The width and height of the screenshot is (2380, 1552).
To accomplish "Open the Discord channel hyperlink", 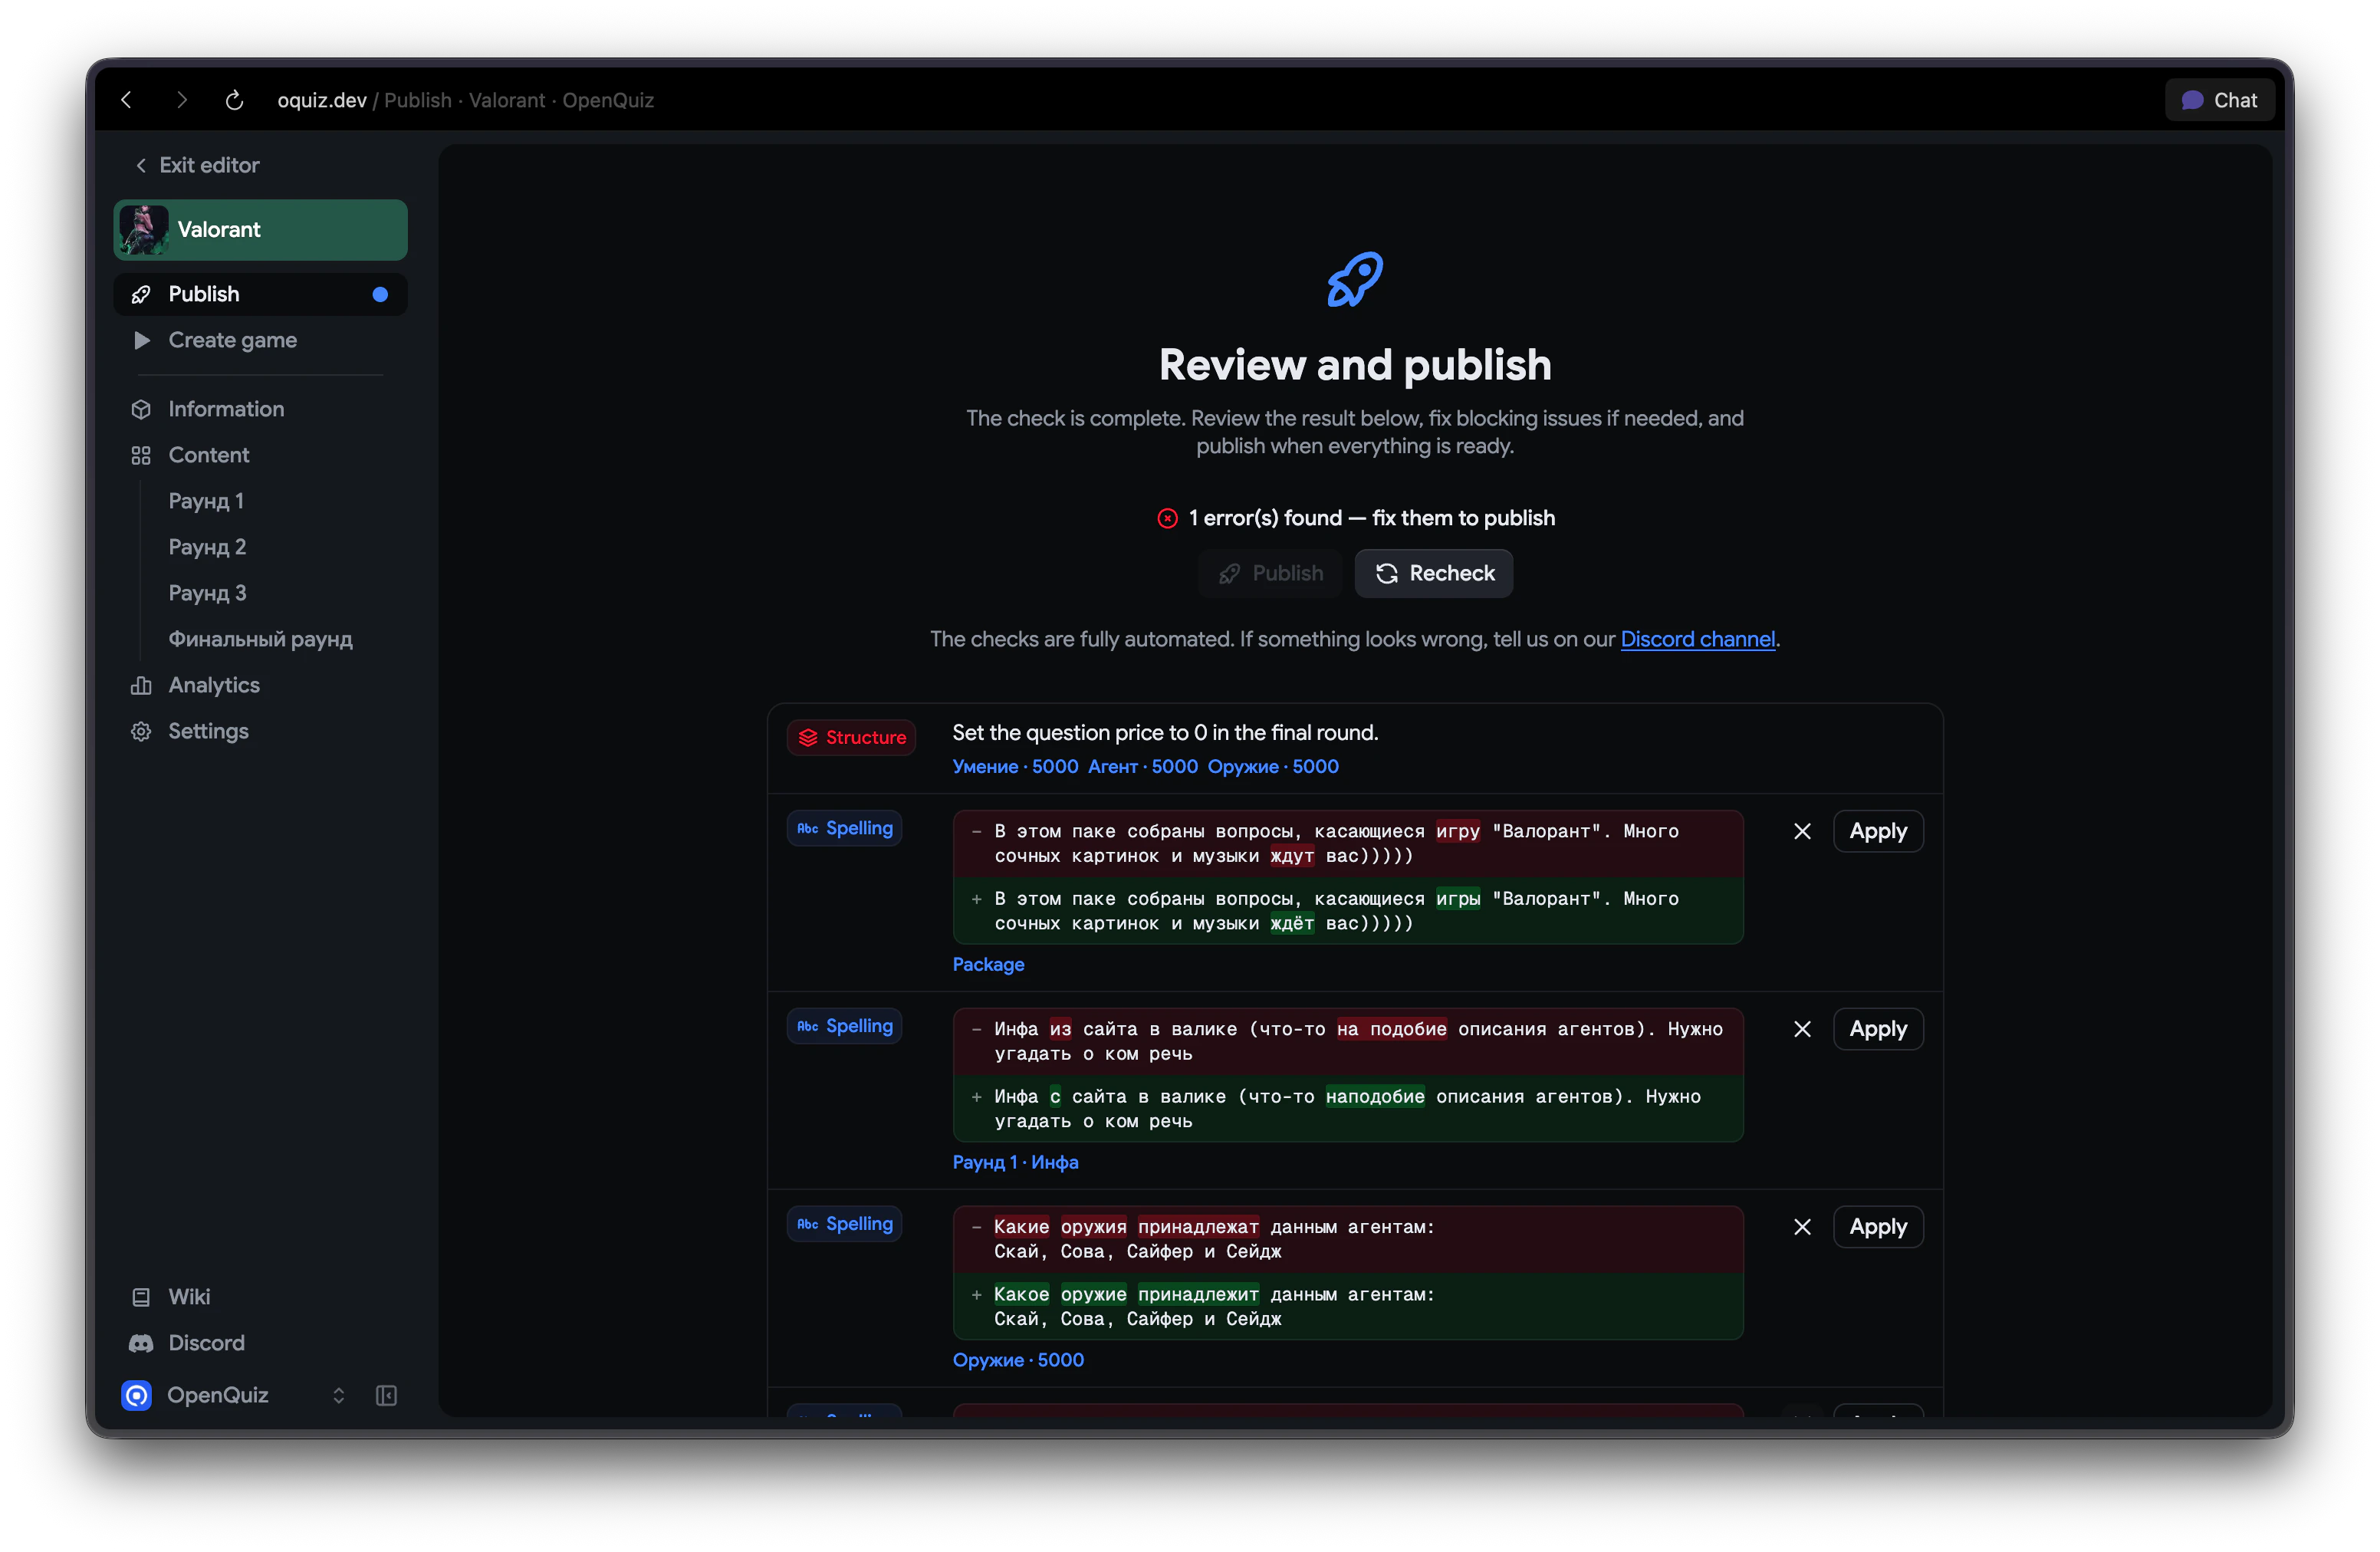I will pyautogui.click(x=1698, y=639).
